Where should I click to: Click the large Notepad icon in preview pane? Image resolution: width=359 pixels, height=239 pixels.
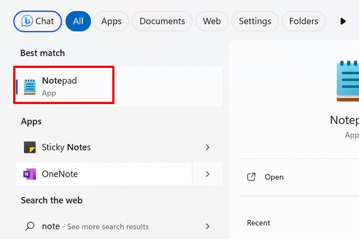click(x=348, y=81)
